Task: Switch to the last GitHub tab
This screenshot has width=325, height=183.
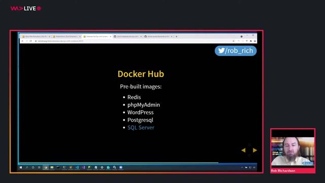Action: coord(158,37)
